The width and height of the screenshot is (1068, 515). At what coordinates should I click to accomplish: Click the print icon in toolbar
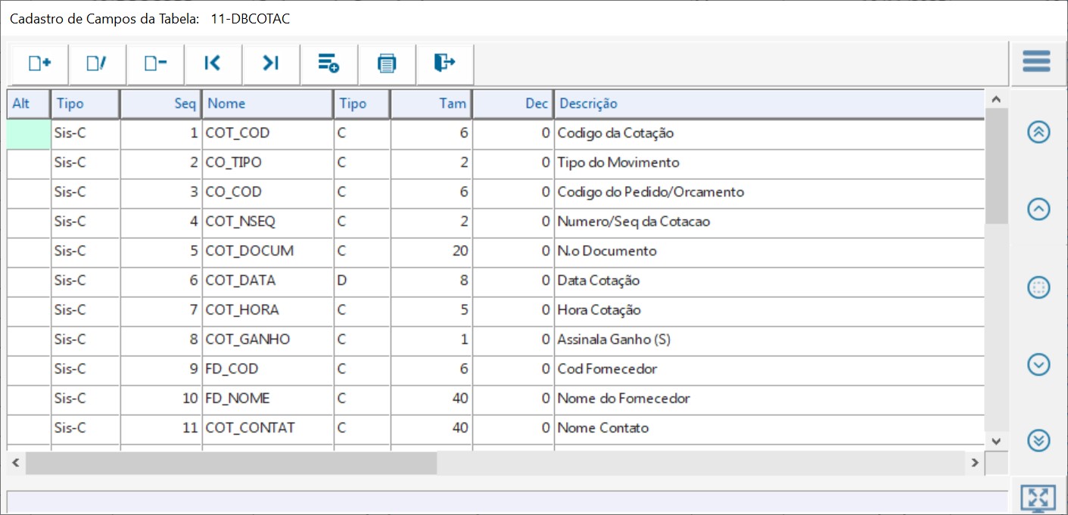click(x=387, y=64)
